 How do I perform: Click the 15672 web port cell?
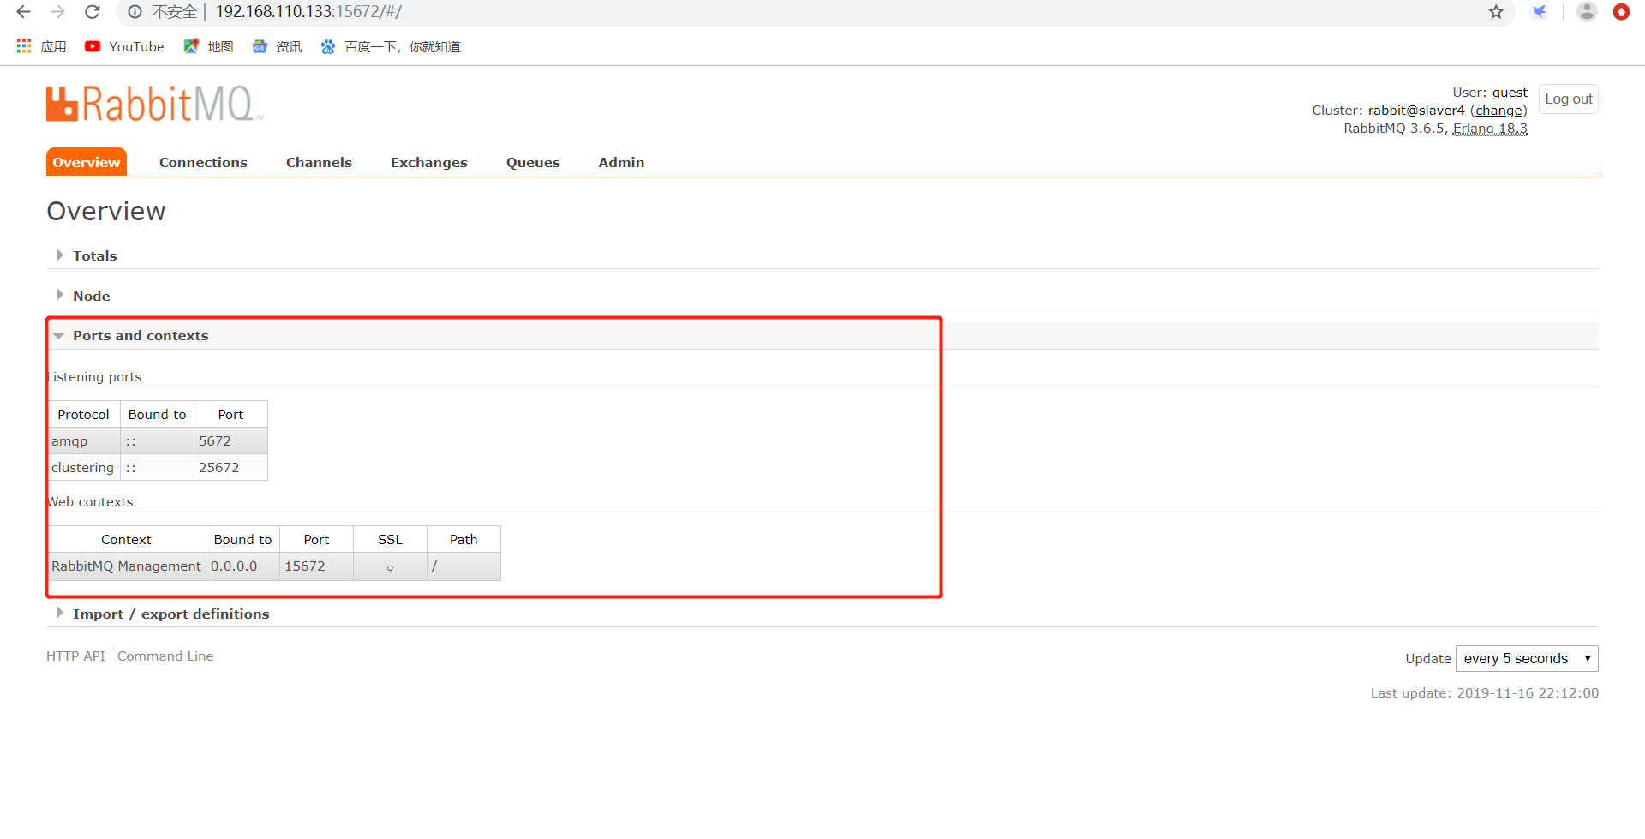316,566
